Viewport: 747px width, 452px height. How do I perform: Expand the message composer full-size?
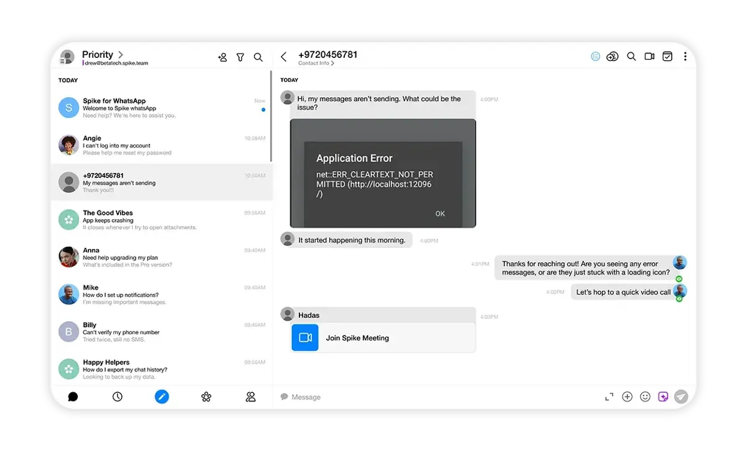[609, 397]
